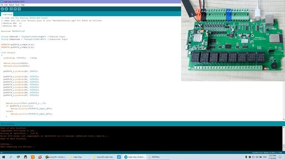Click the Serial.begin(115200) line
The width and height of the screenshot is (285, 160).
click(x=16, y=63)
